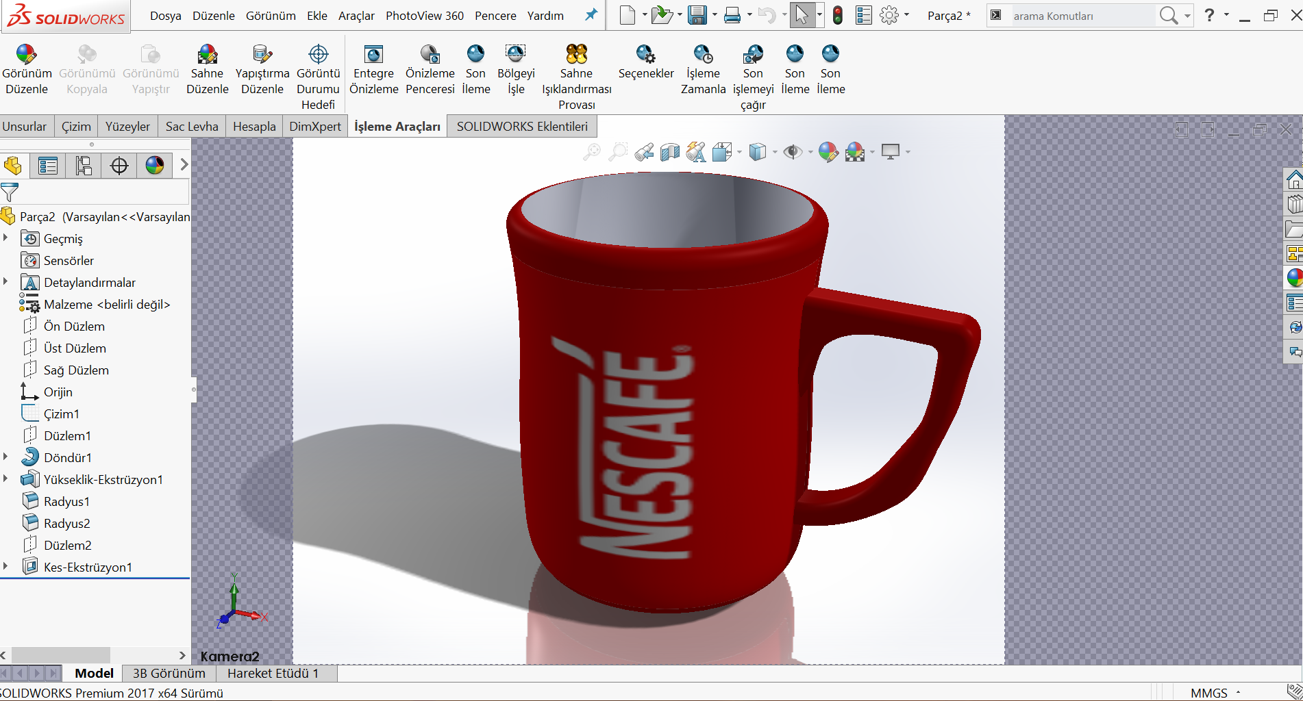Click the feature tree horizontal scrollbar
The image size is (1303, 701).
tap(60, 655)
